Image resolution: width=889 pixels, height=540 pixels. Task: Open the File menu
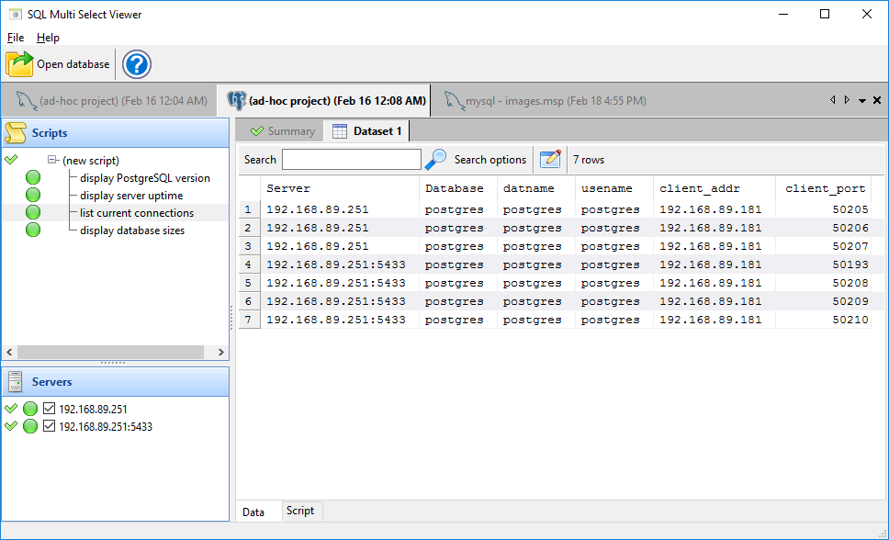pos(16,38)
